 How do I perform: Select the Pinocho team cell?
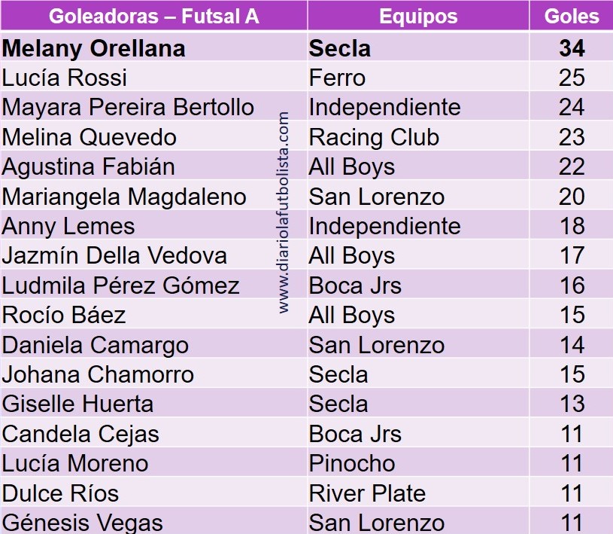351,463
